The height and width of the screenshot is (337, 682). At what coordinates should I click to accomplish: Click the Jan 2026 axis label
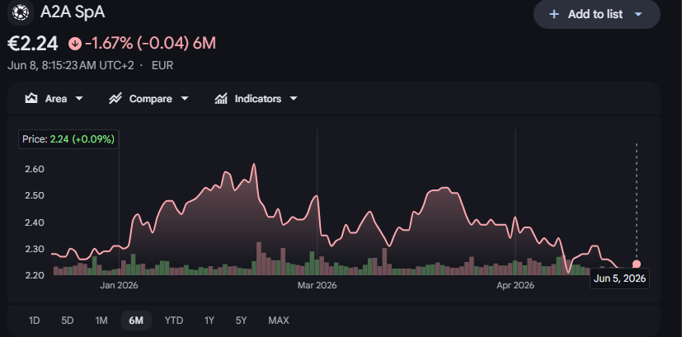[119, 286]
